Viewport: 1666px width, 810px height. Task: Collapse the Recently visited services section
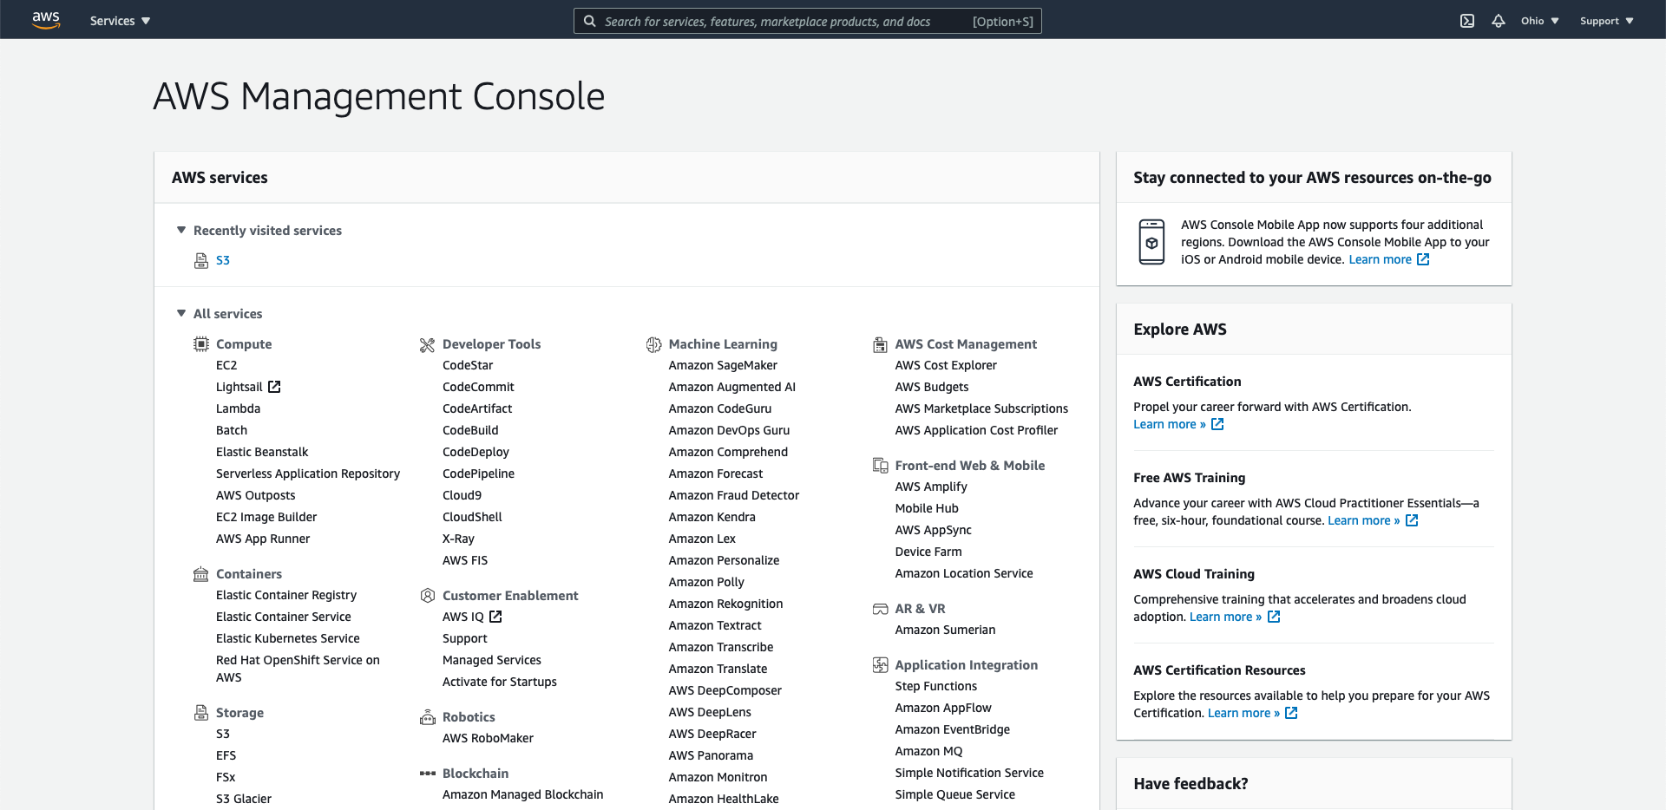pos(181,231)
